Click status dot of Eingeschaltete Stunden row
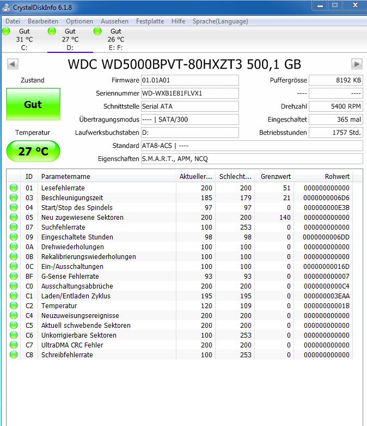This screenshot has width=367, height=426. coord(14,237)
